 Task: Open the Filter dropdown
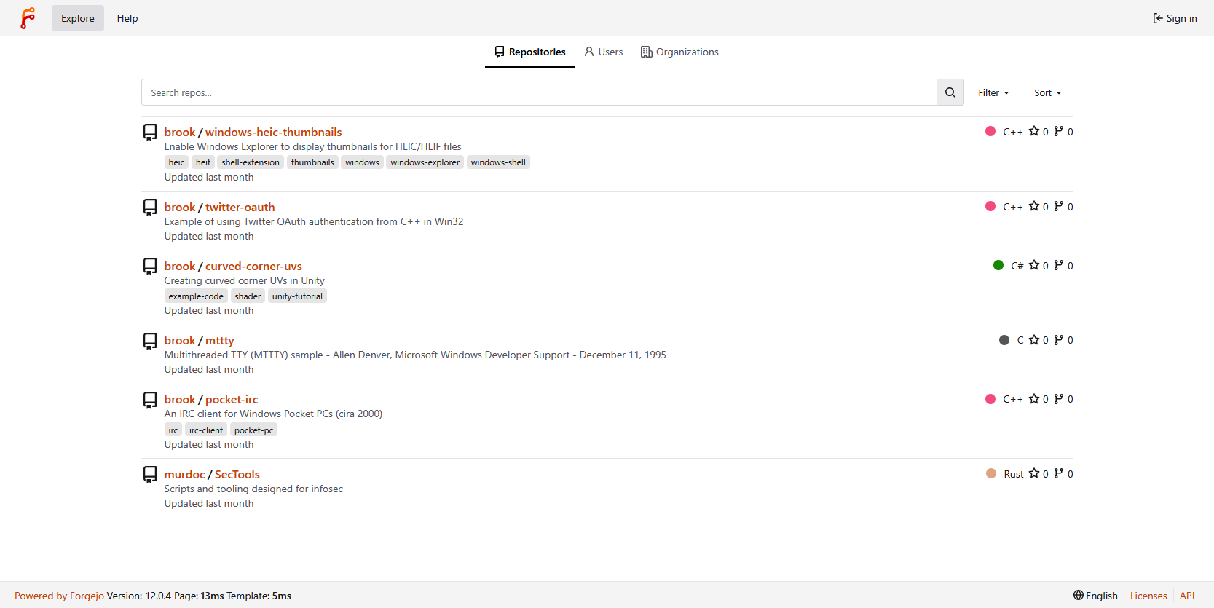point(993,92)
